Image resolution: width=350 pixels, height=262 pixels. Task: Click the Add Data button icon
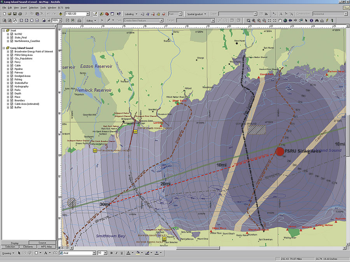coord(61,14)
